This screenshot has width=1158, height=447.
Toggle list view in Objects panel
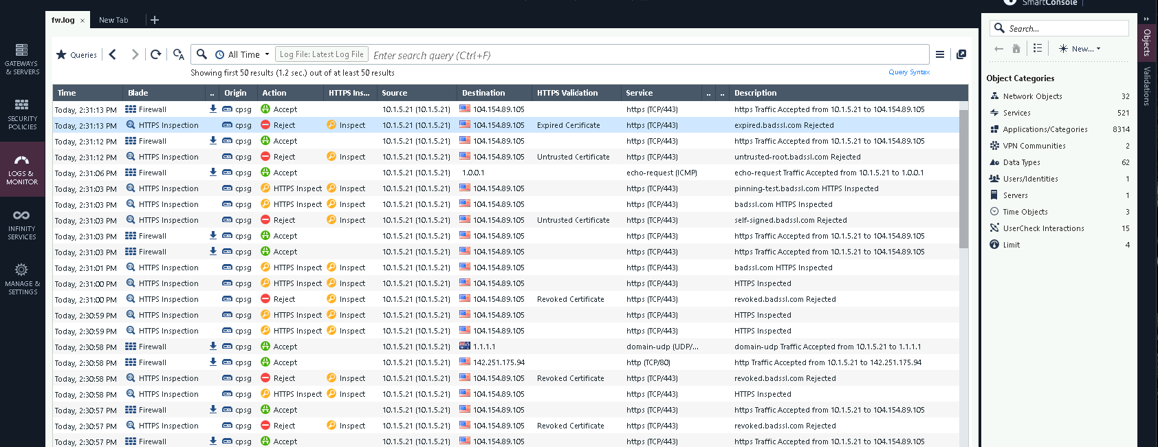point(1038,48)
